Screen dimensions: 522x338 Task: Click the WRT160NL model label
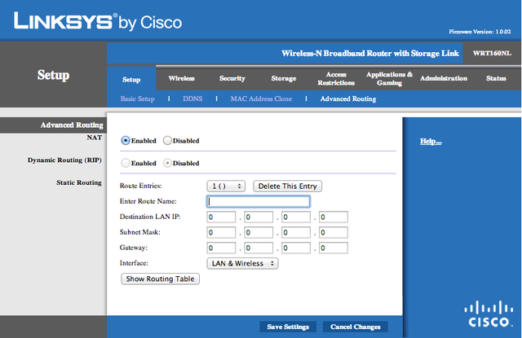pyautogui.click(x=492, y=53)
